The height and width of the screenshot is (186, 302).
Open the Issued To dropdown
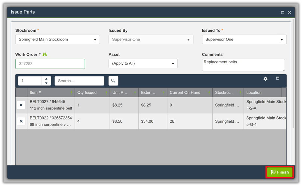(x=244, y=40)
